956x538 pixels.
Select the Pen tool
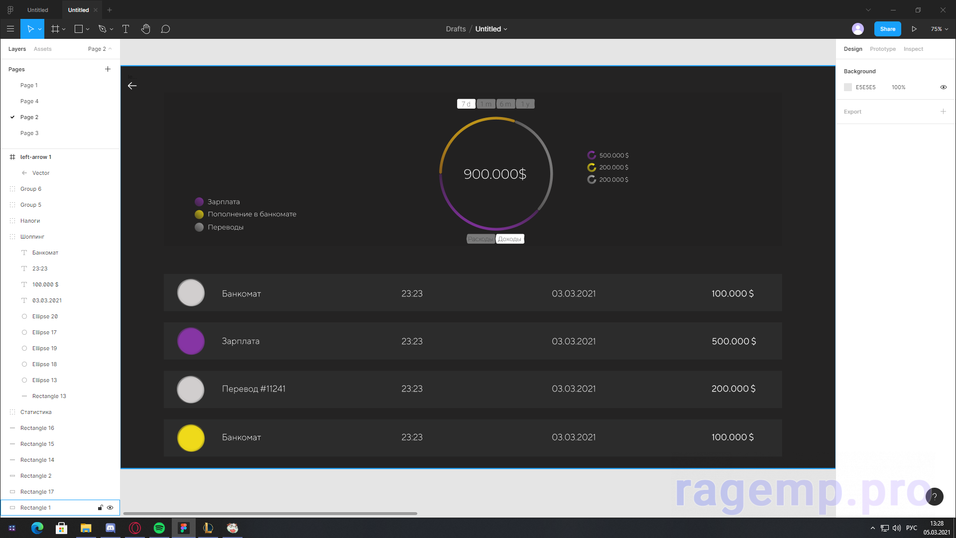click(103, 29)
